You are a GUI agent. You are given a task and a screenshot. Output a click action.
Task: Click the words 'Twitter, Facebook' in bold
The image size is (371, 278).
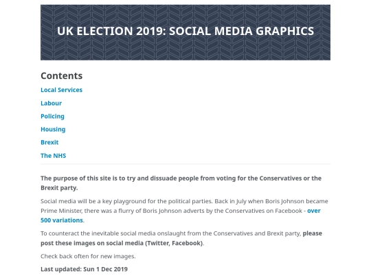[173, 243]
